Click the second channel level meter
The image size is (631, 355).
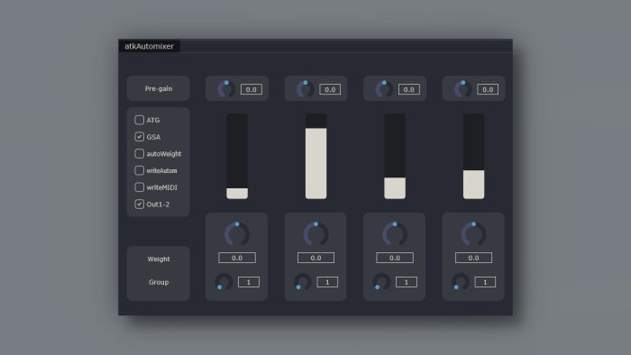(x=315, y=157)
